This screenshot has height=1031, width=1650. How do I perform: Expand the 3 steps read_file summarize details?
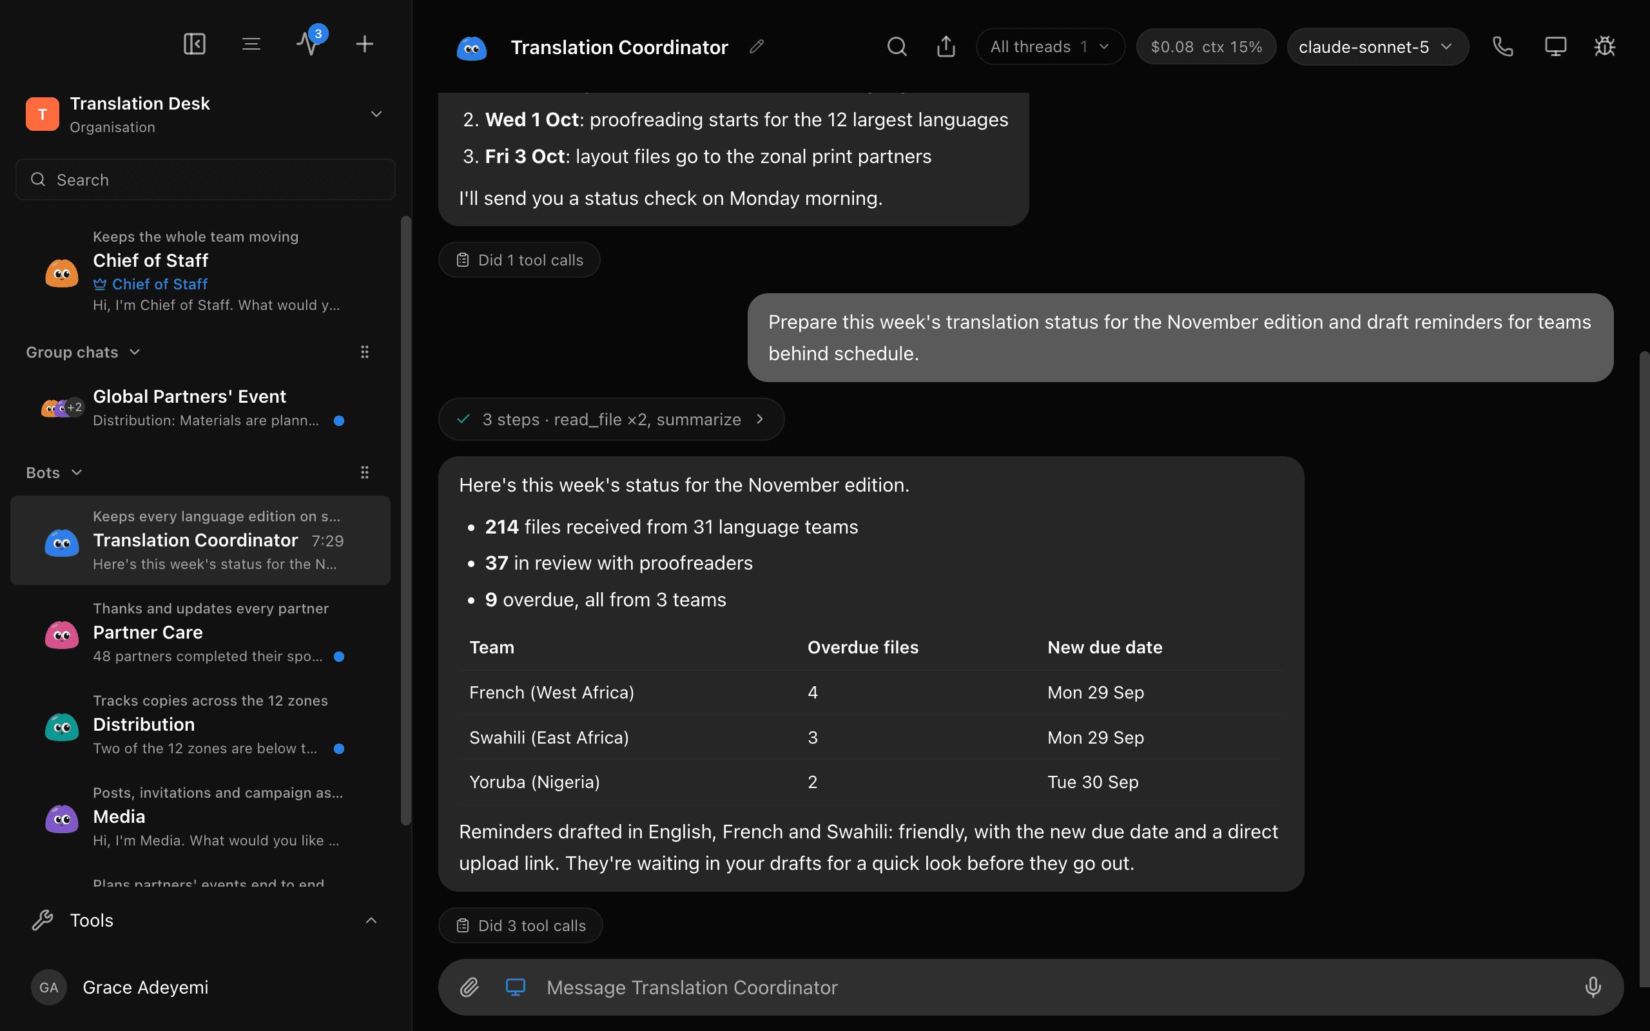(x=611, y=419)
